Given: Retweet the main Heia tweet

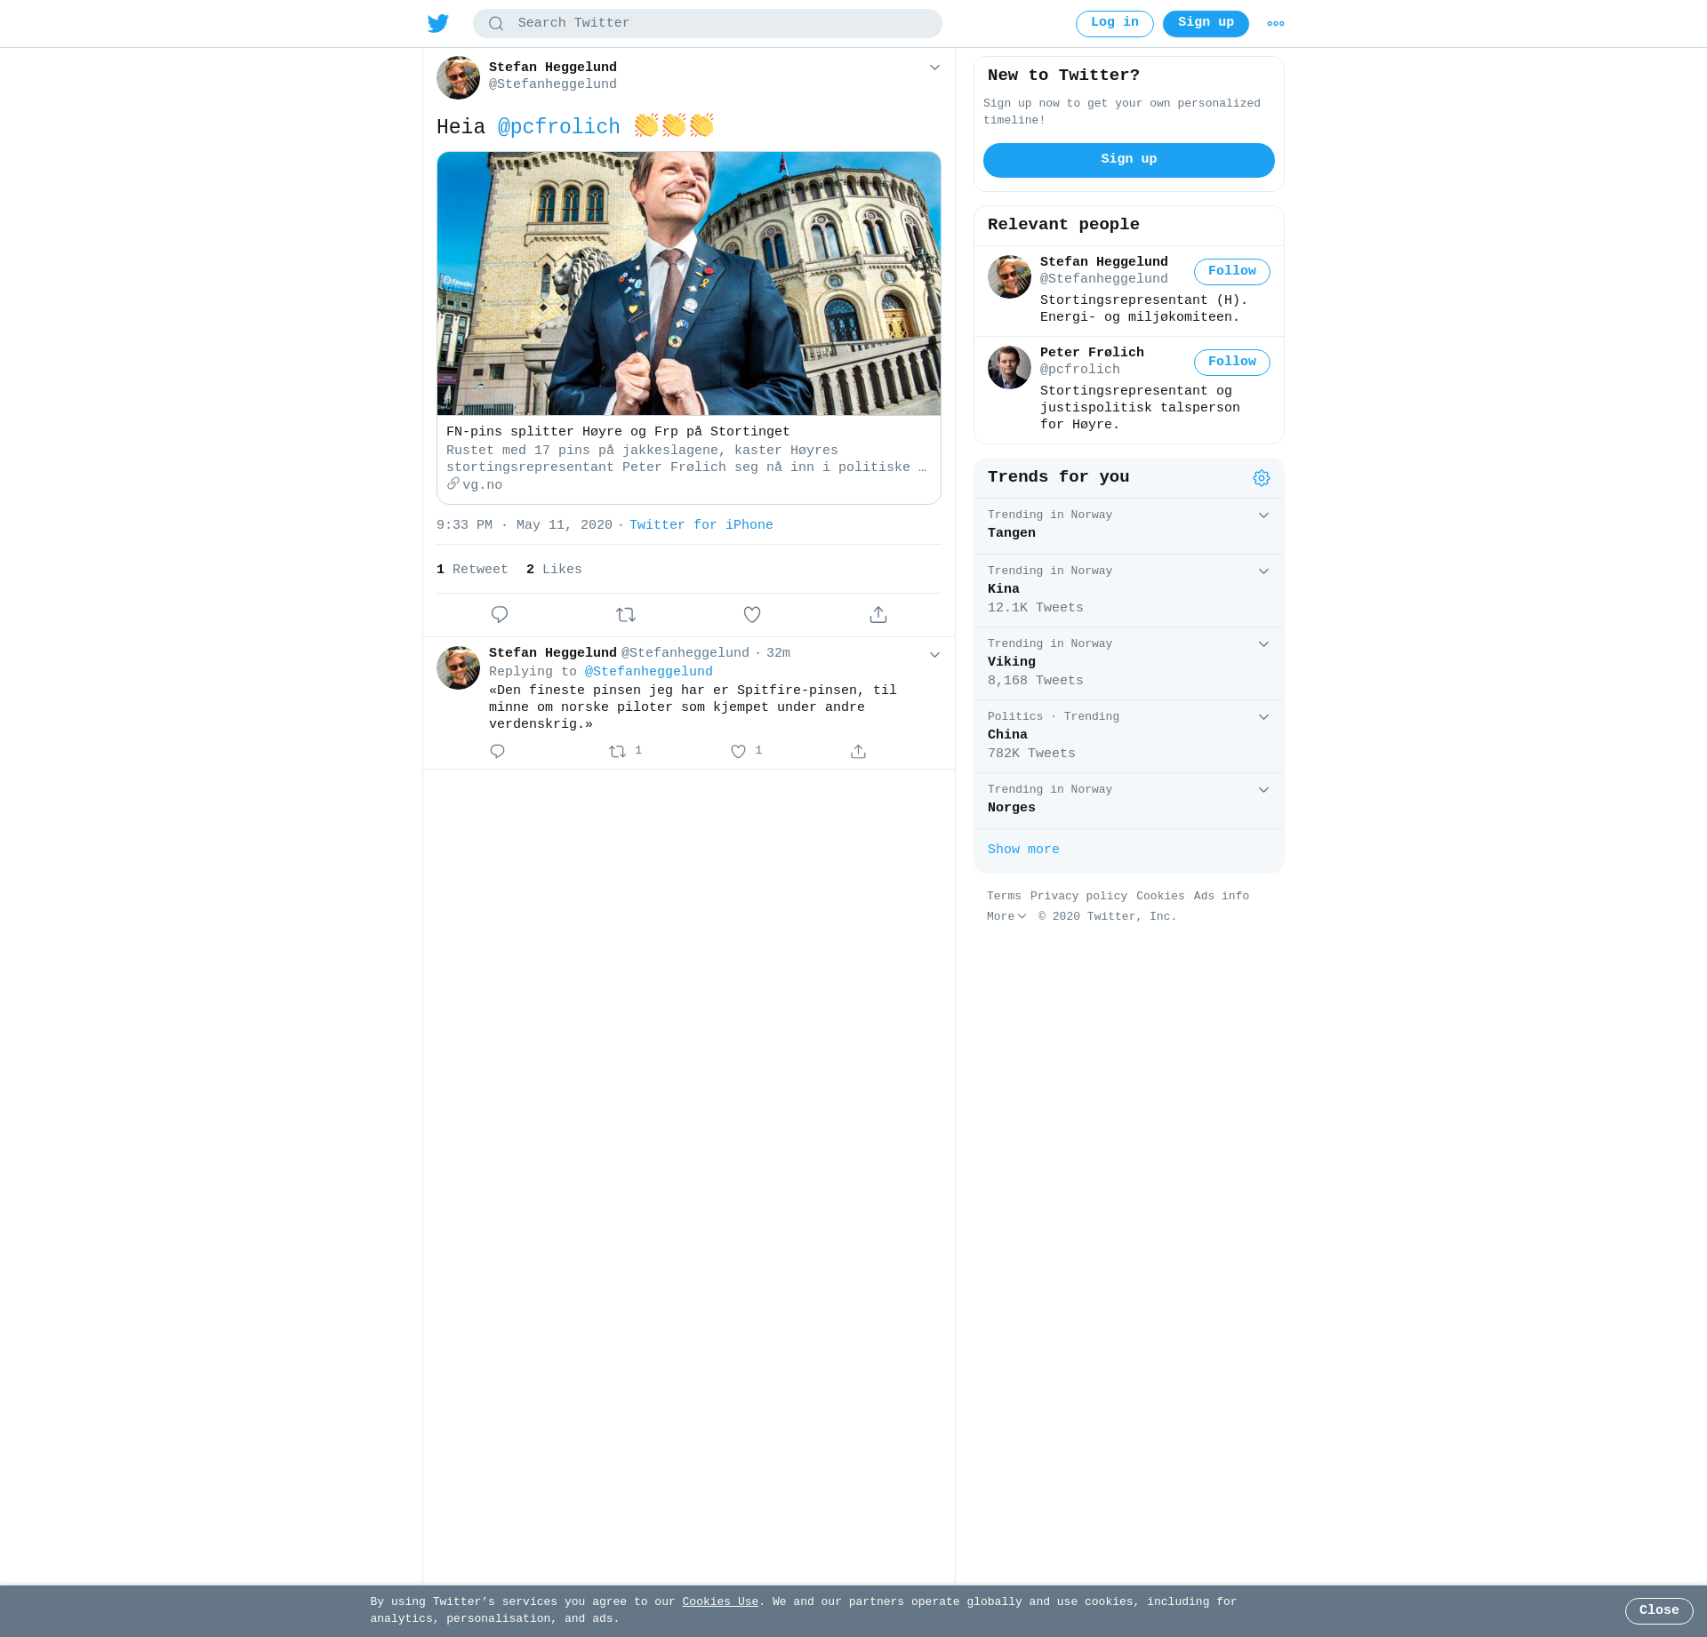Looking at the screenshot, I should (x=626, y=615).
